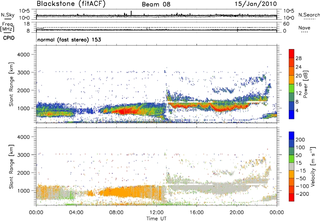Select "Slant Range [km]" label of Power panel
This screenshot has width=320, height=221.
11,84
